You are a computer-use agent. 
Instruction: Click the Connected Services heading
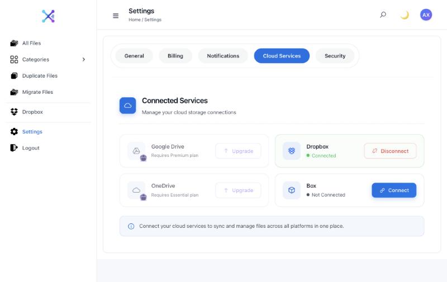click(175, 101)
